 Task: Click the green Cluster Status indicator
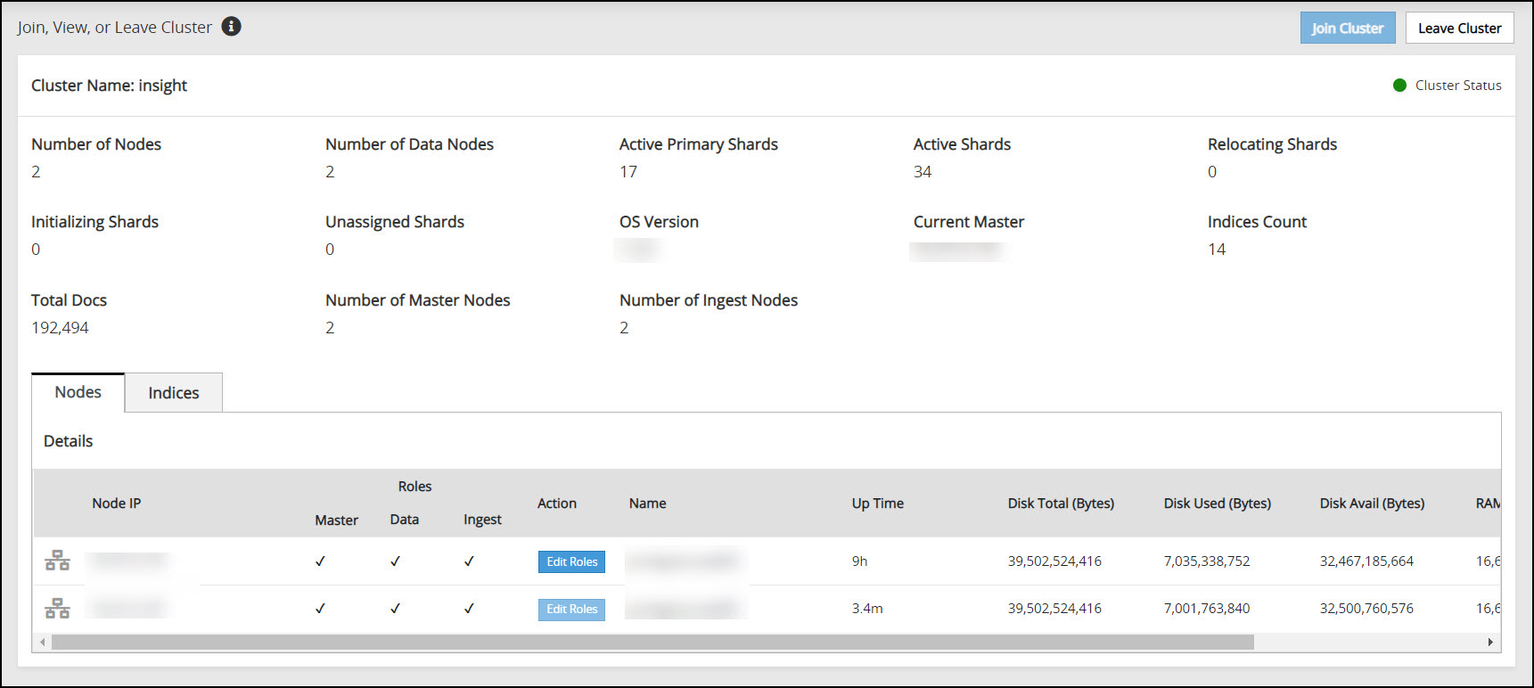click(x=1399, y=86)
